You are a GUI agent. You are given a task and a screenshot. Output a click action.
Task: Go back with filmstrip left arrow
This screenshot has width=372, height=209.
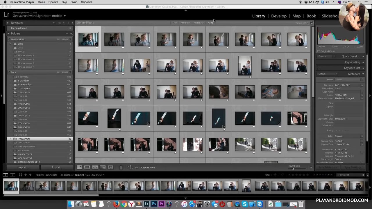point(26,175)
